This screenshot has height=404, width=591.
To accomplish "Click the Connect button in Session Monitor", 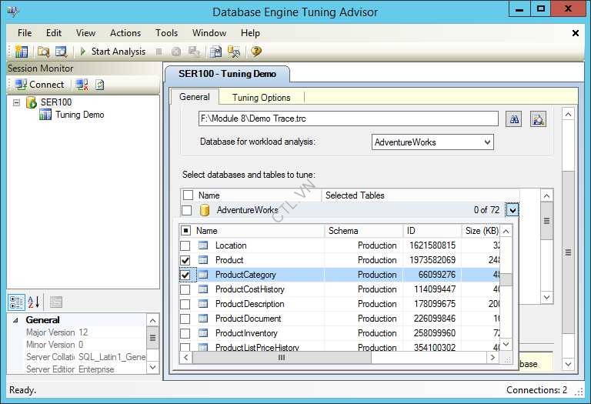I will click(40, 85).
